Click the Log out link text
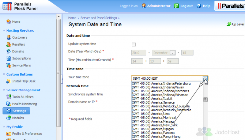245x140 pixels. click(x=187, y=6)
